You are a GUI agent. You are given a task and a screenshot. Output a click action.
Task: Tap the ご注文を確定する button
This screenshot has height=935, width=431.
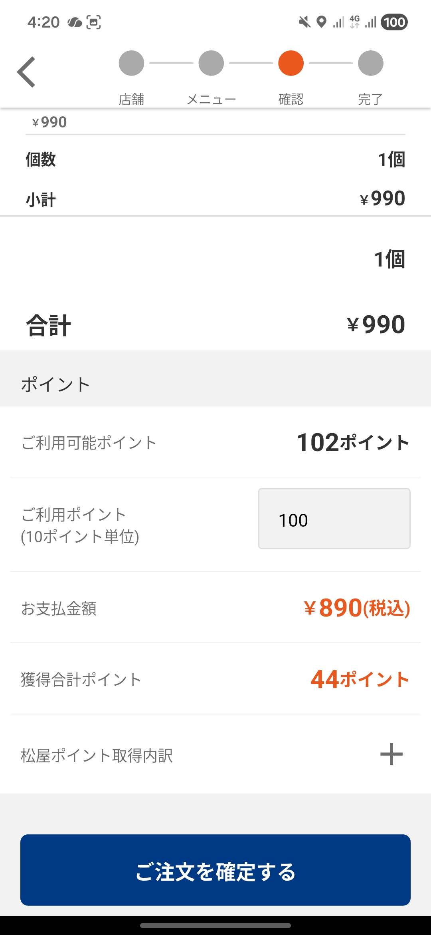215,870
